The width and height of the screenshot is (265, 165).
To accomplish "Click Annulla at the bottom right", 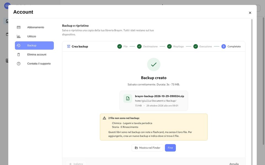I will coord(234,164).
